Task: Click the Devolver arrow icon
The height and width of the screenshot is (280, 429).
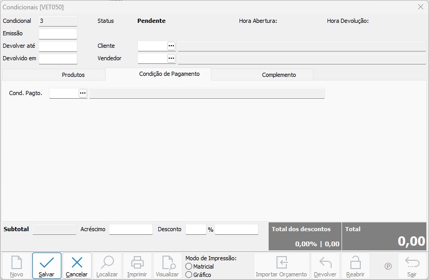Action: [x=325, y=262]
